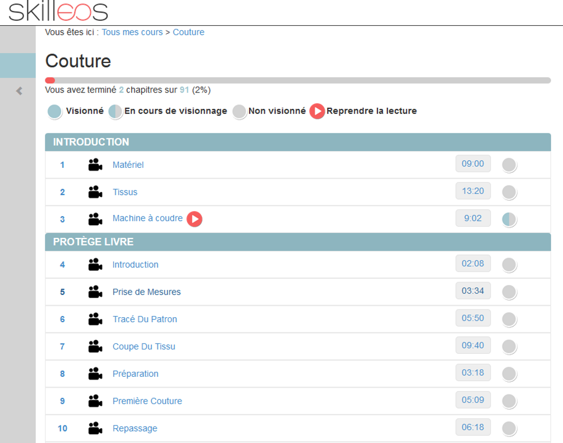
Task: Click the video camera icon beside Tissus
Action: (x=95, y=192)
